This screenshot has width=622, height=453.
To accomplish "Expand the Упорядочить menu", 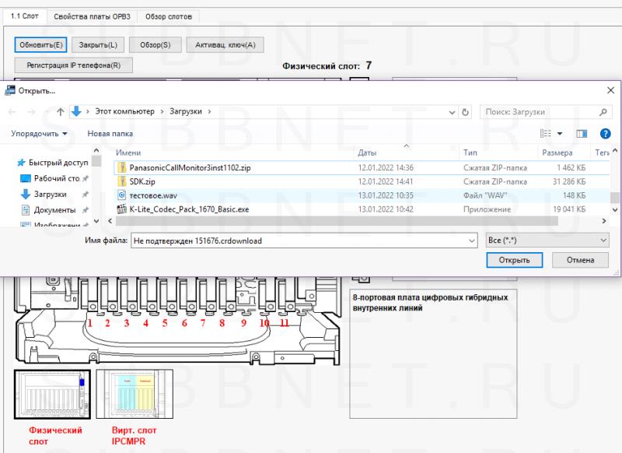I will pos(39,134).
